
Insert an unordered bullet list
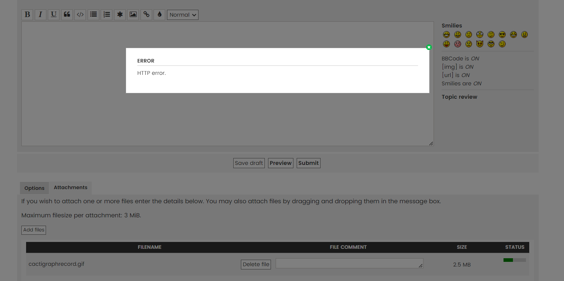(x=93, y=15)
